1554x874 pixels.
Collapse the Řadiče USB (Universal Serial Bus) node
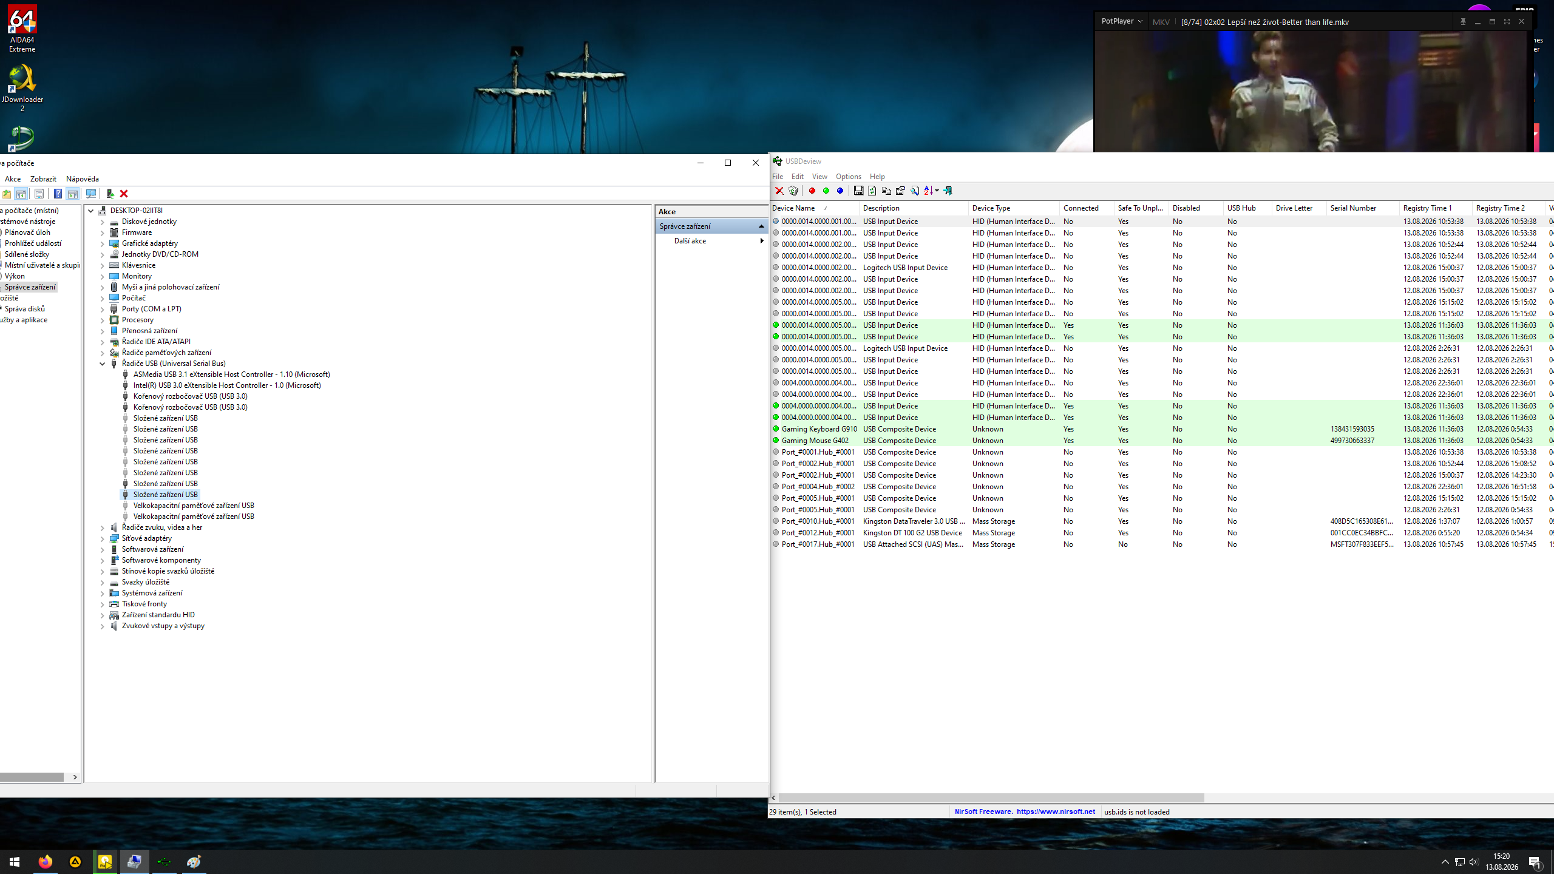tap(103, 364)
